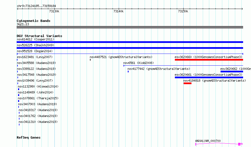Open variant nsv3399122 (Audano2019) label
Image resolution: width=251 pixels, height=147 pixels.
click(36, 69)
